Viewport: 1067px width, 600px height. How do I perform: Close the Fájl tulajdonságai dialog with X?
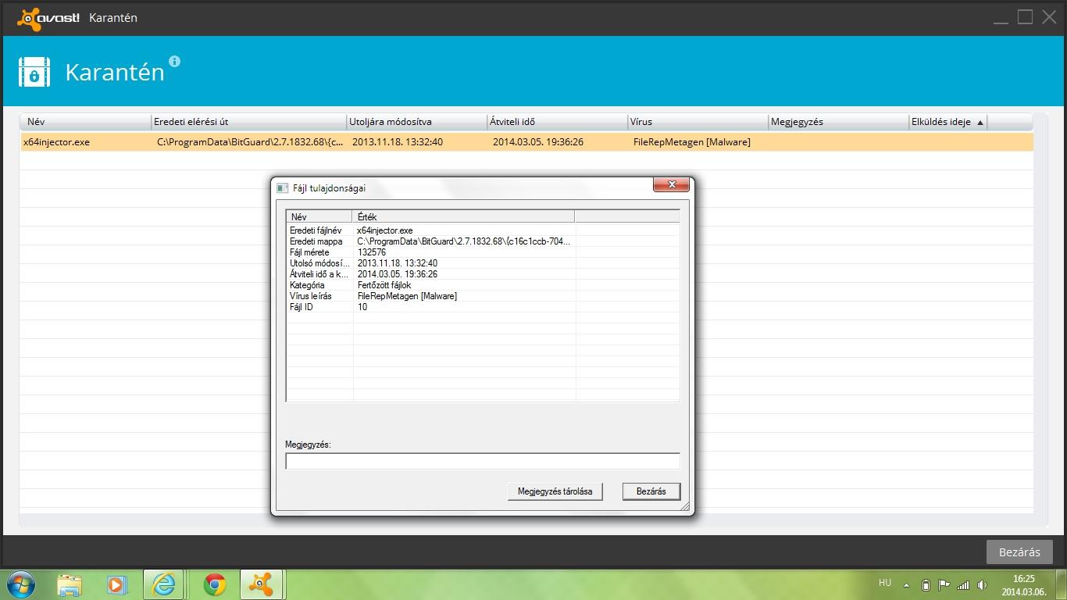point(671,184)
